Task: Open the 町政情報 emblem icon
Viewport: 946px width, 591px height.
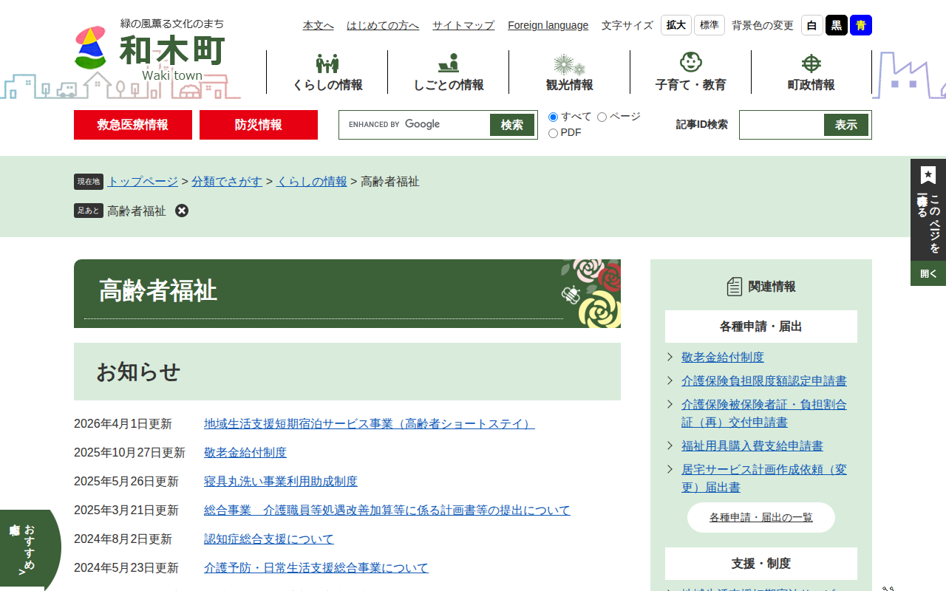Action: (811, 64)
